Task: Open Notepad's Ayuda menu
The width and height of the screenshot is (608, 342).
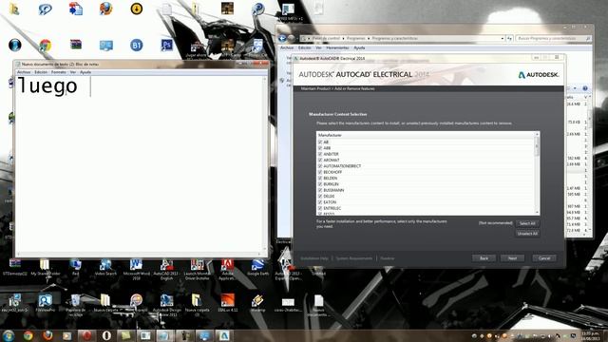Action: [x=85, y=72]
